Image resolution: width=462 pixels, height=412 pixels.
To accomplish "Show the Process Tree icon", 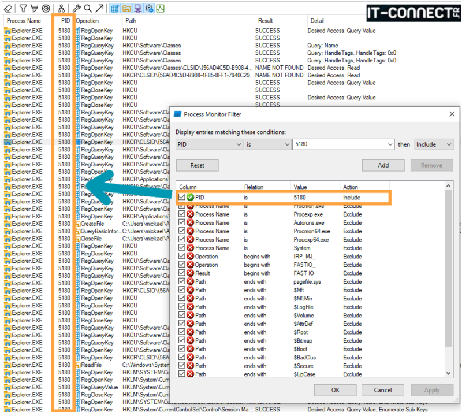I will 62,8.
